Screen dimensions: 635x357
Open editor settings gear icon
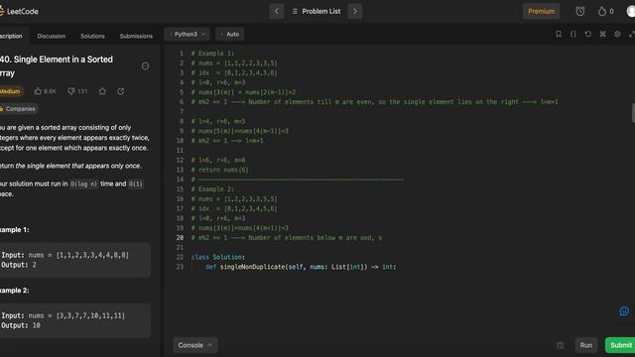tap(617, 34)
